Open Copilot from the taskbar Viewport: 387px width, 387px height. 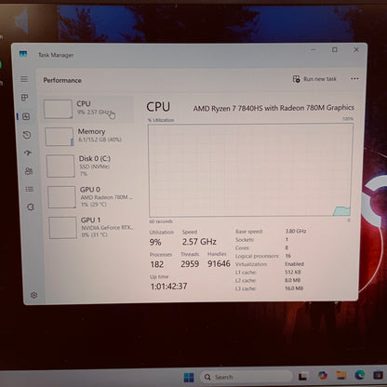pos(323,376)
